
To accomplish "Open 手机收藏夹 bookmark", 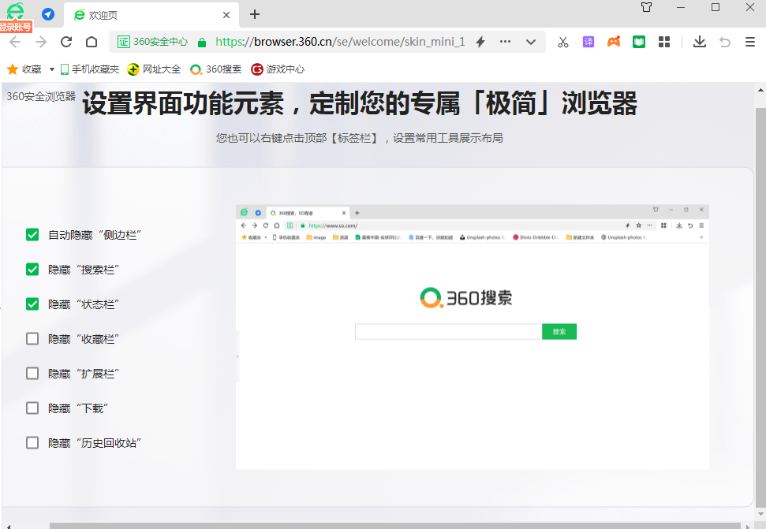I will [90, 69].
